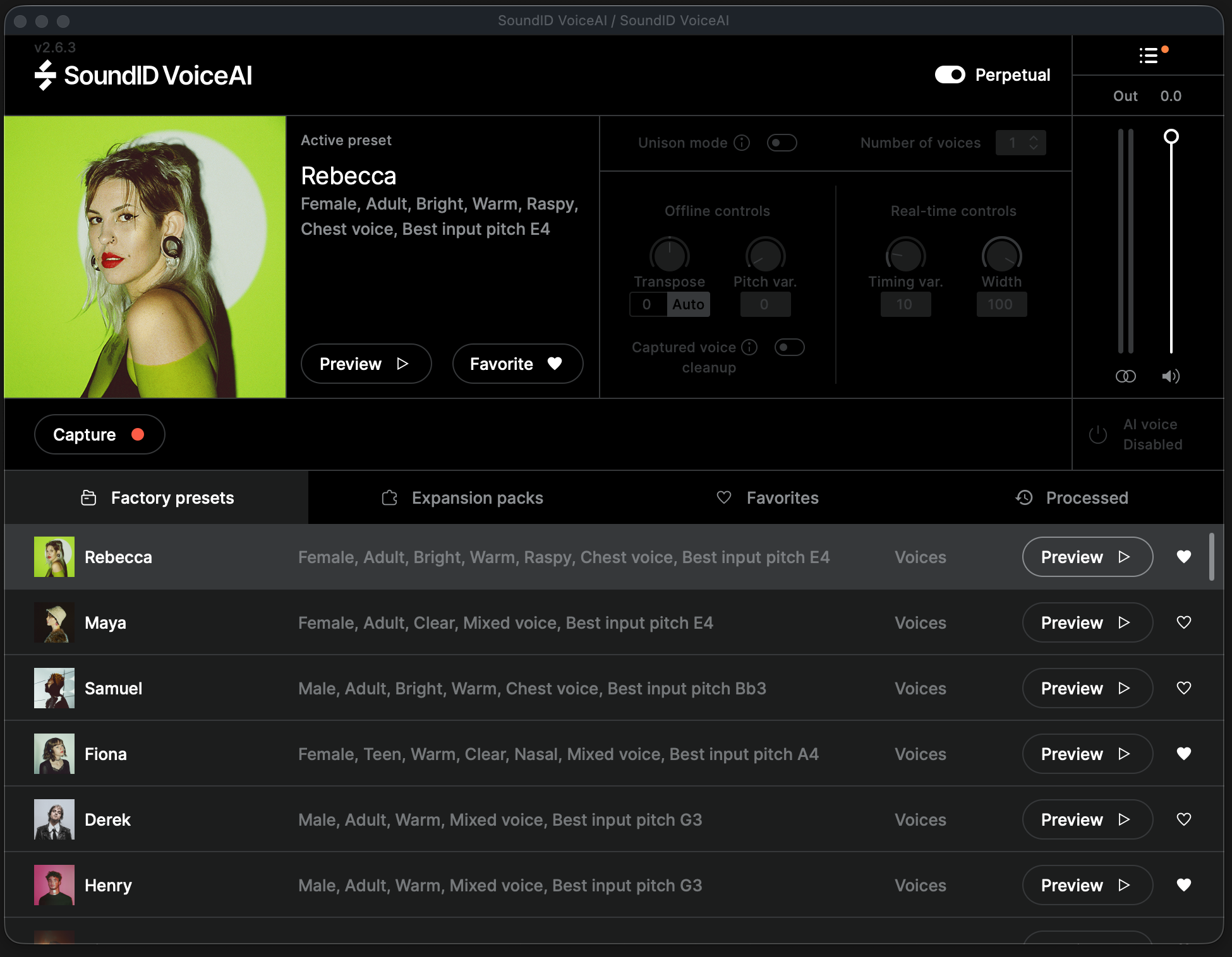The width and height of the screenshot is (1232, 957).
Task: Click the Unison mode info icon
Action: point(742,143)
